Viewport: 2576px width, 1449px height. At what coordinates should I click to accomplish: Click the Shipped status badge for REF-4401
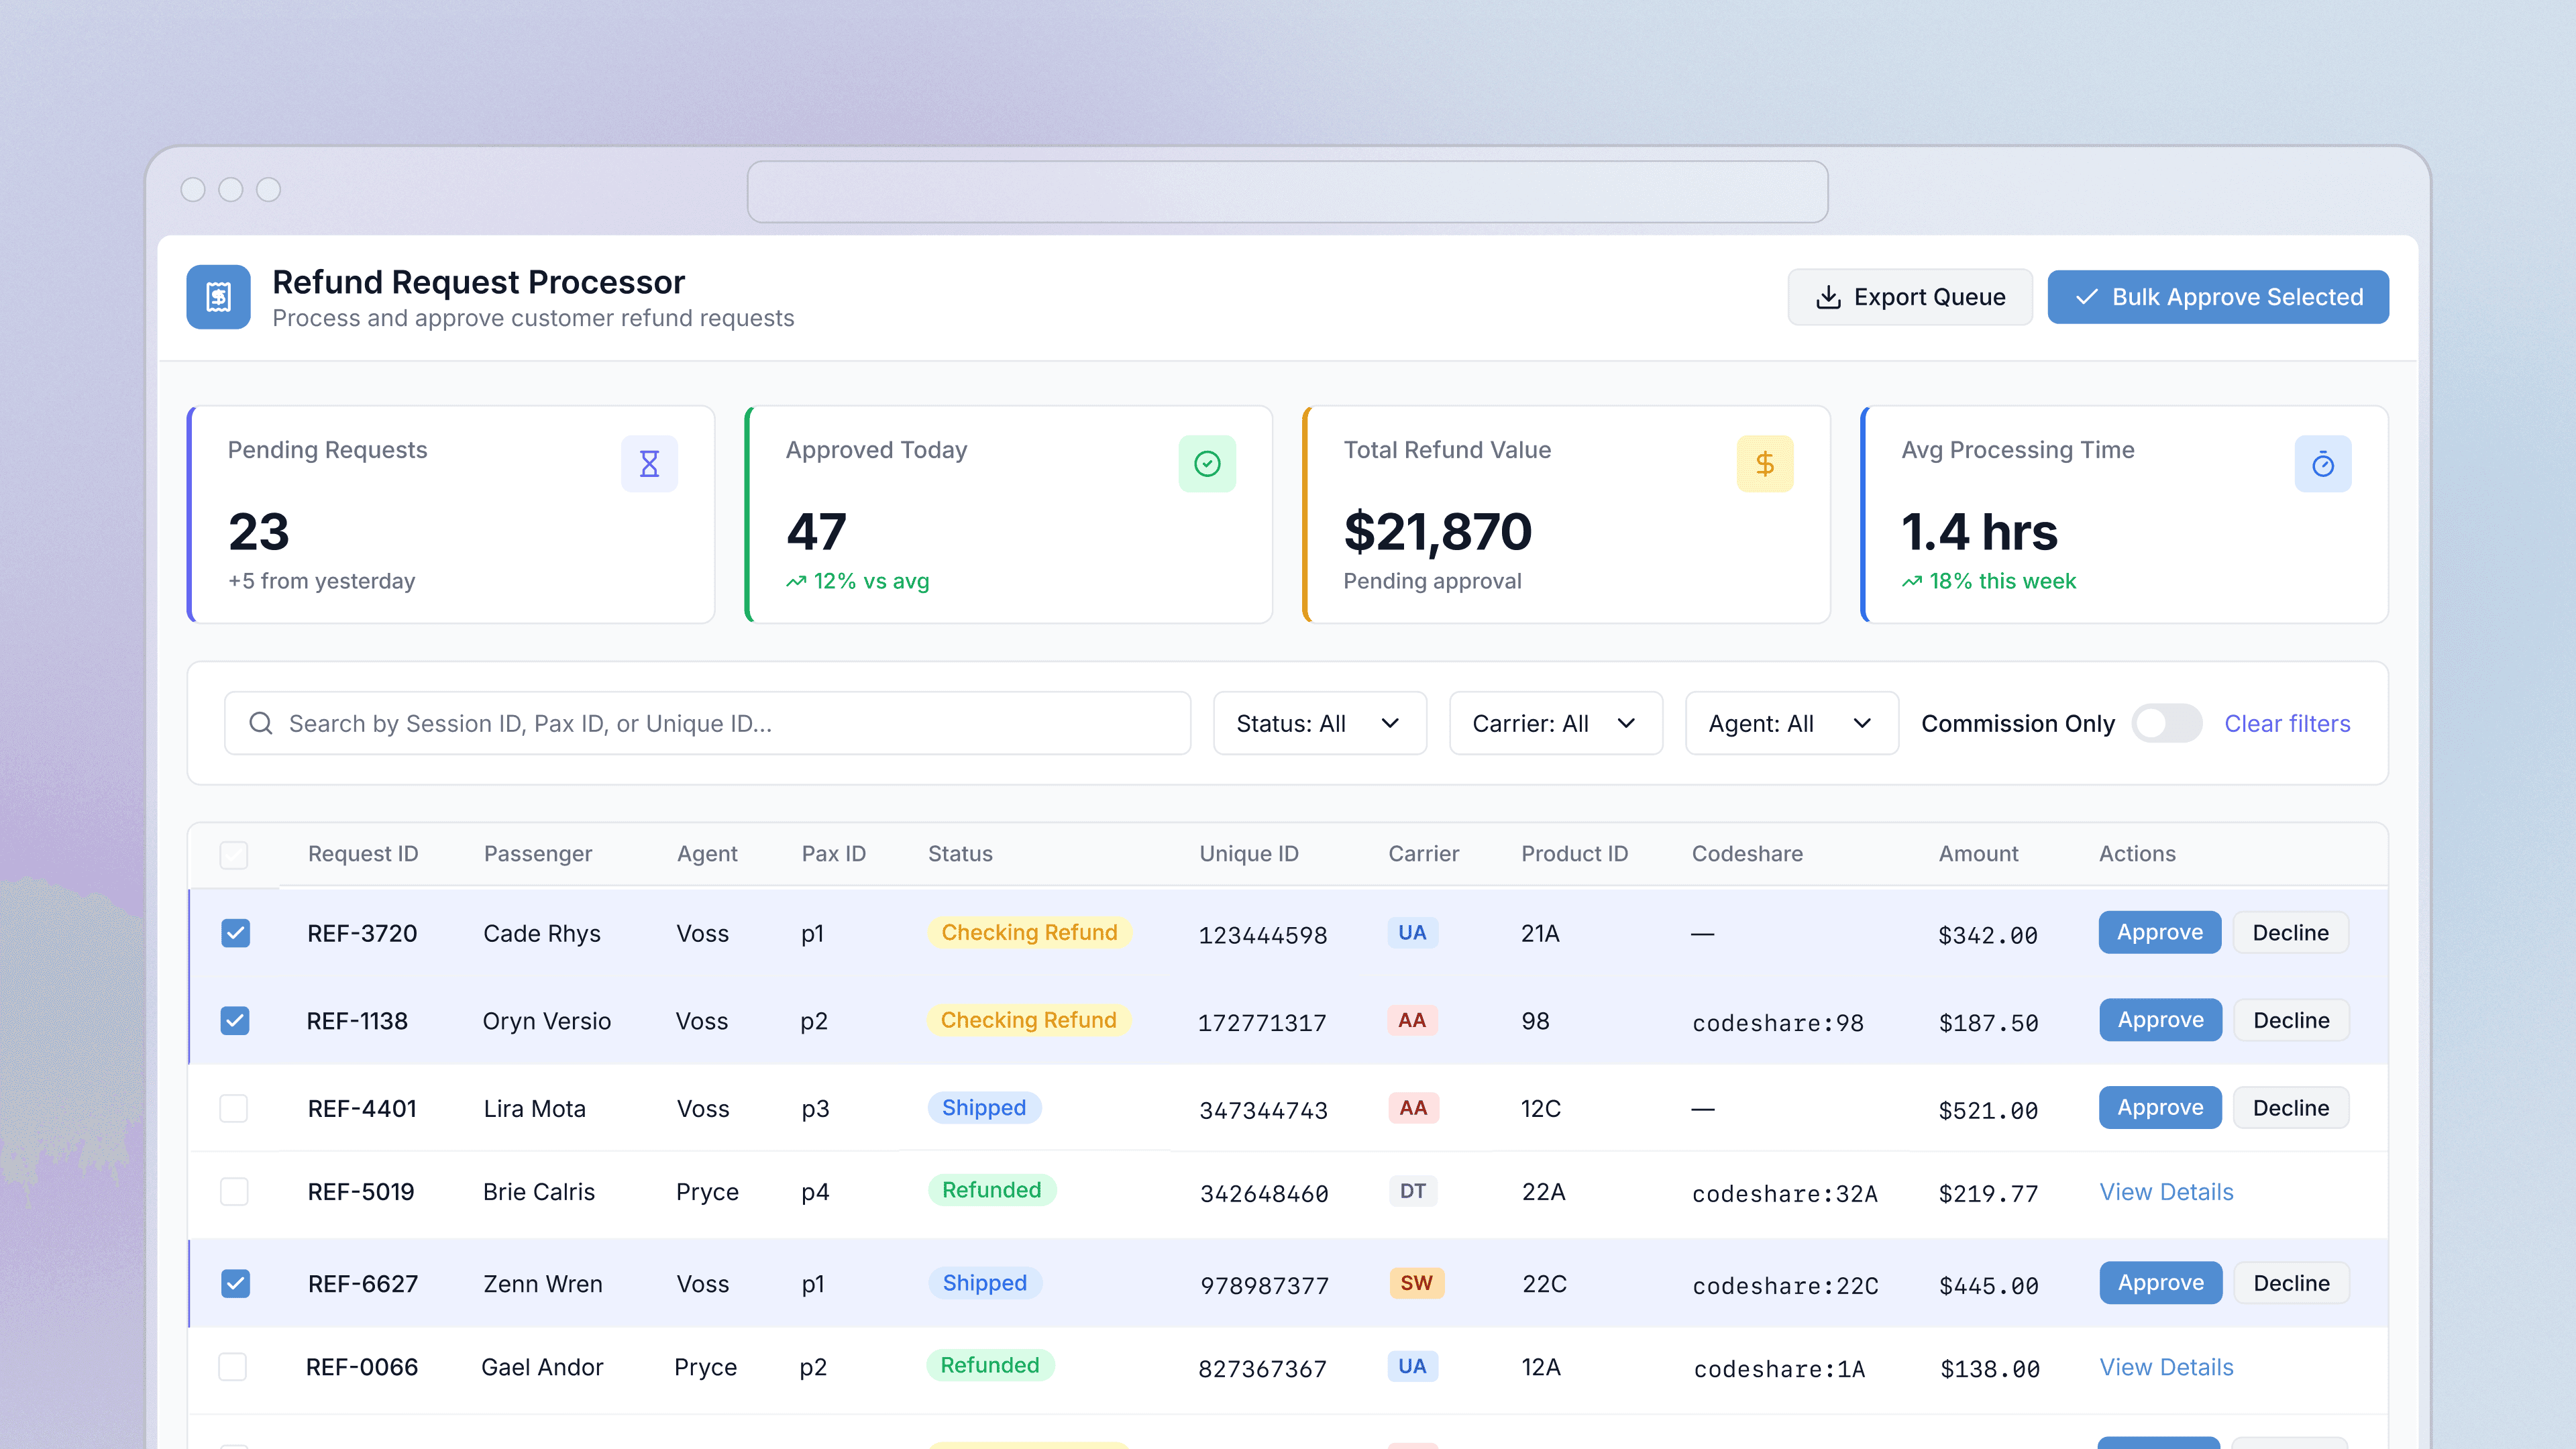coord(984,1108)
